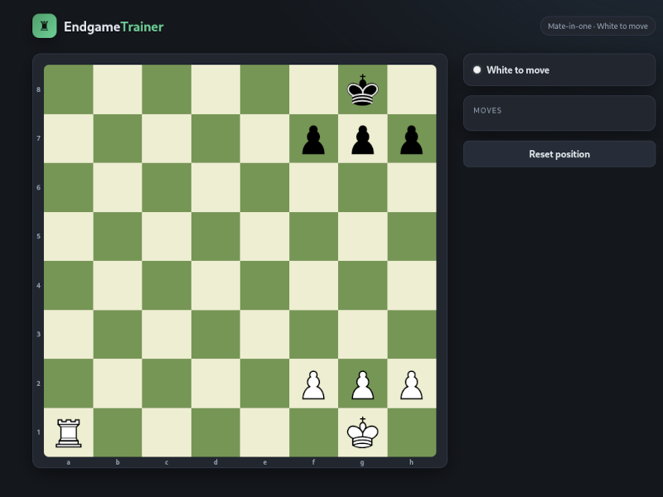Click the black pawn on g7
This screenshot has width=663, height=497.
[362, 139]
